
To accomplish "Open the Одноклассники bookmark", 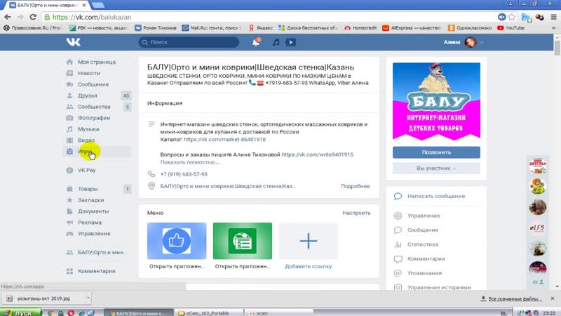I will click(x=470, y=27).
